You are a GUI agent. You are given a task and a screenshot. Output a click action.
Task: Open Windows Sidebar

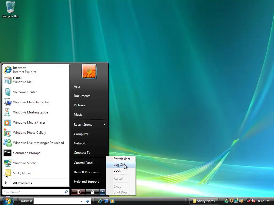click(x=36, y=163)
